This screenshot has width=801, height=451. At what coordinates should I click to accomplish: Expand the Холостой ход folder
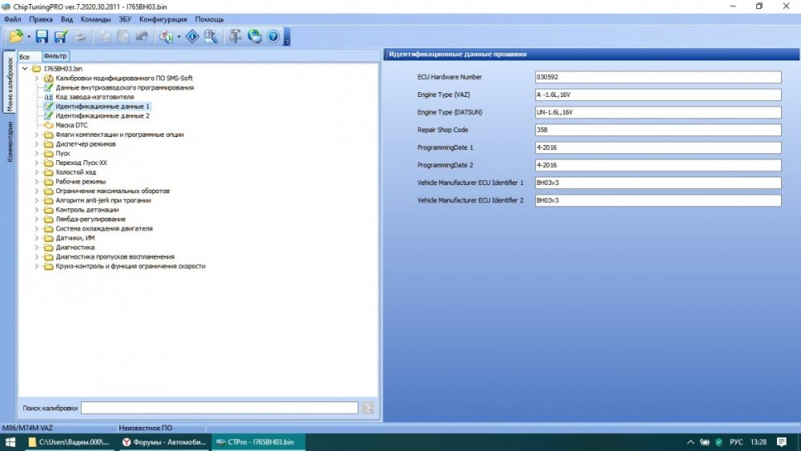36,172
